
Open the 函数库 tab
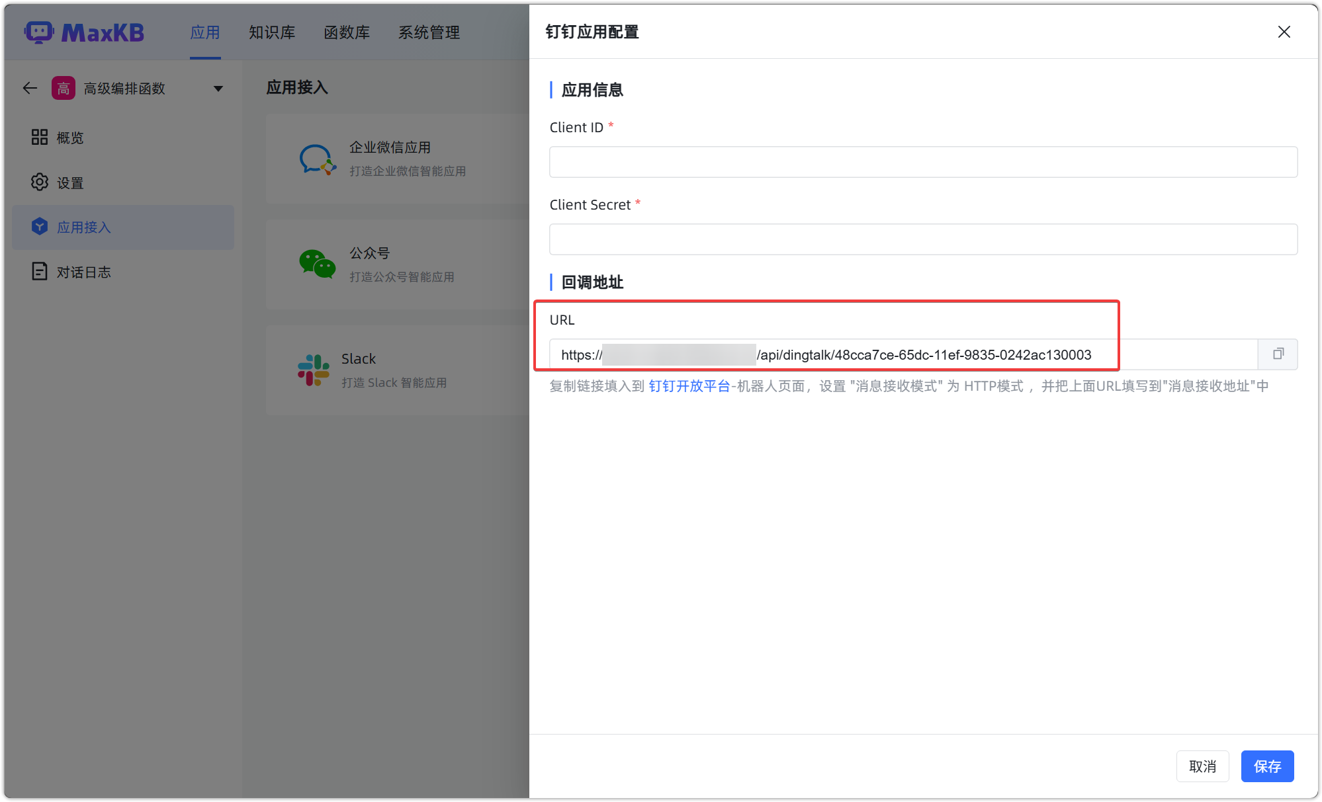[x=347, y=32]
